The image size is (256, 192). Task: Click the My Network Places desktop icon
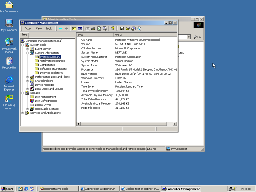click(9, 46)
